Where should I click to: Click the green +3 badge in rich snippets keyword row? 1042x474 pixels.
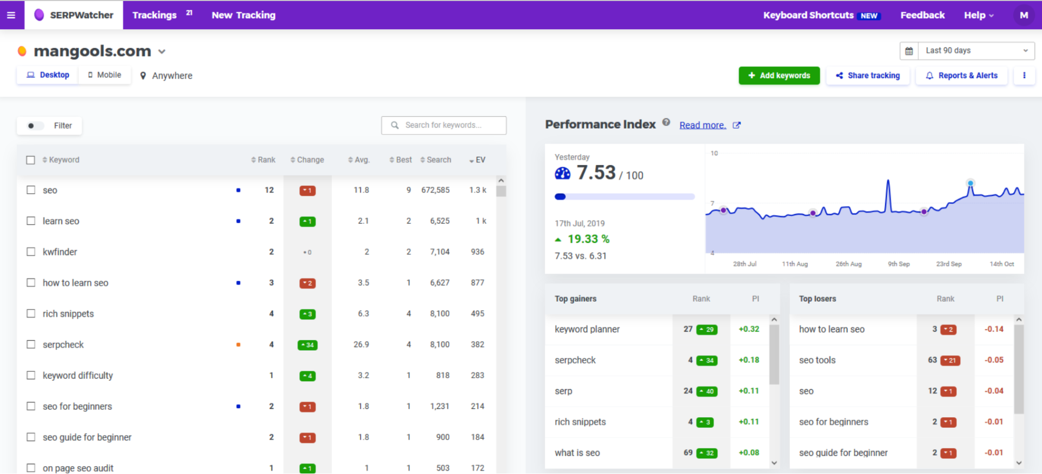click(x=308, y=314)
